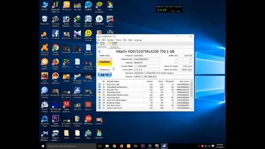
Task: Open VideoScribe desktop shortcut
Action: point(99,20)
